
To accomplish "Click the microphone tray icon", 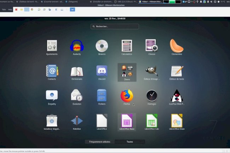I will click(208, 2).
